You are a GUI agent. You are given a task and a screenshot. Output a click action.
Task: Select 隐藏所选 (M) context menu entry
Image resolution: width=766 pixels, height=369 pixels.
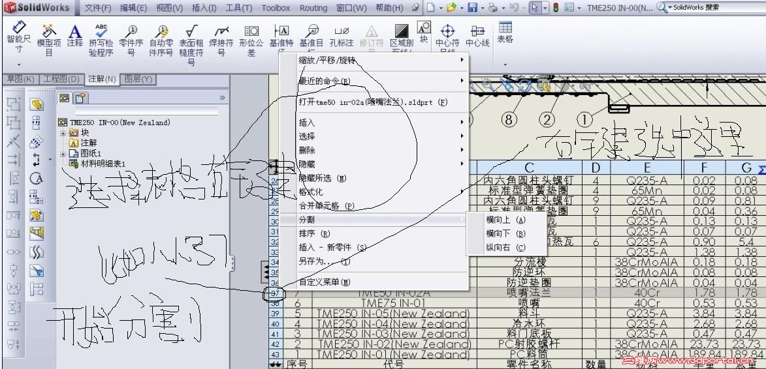[374, 178]
